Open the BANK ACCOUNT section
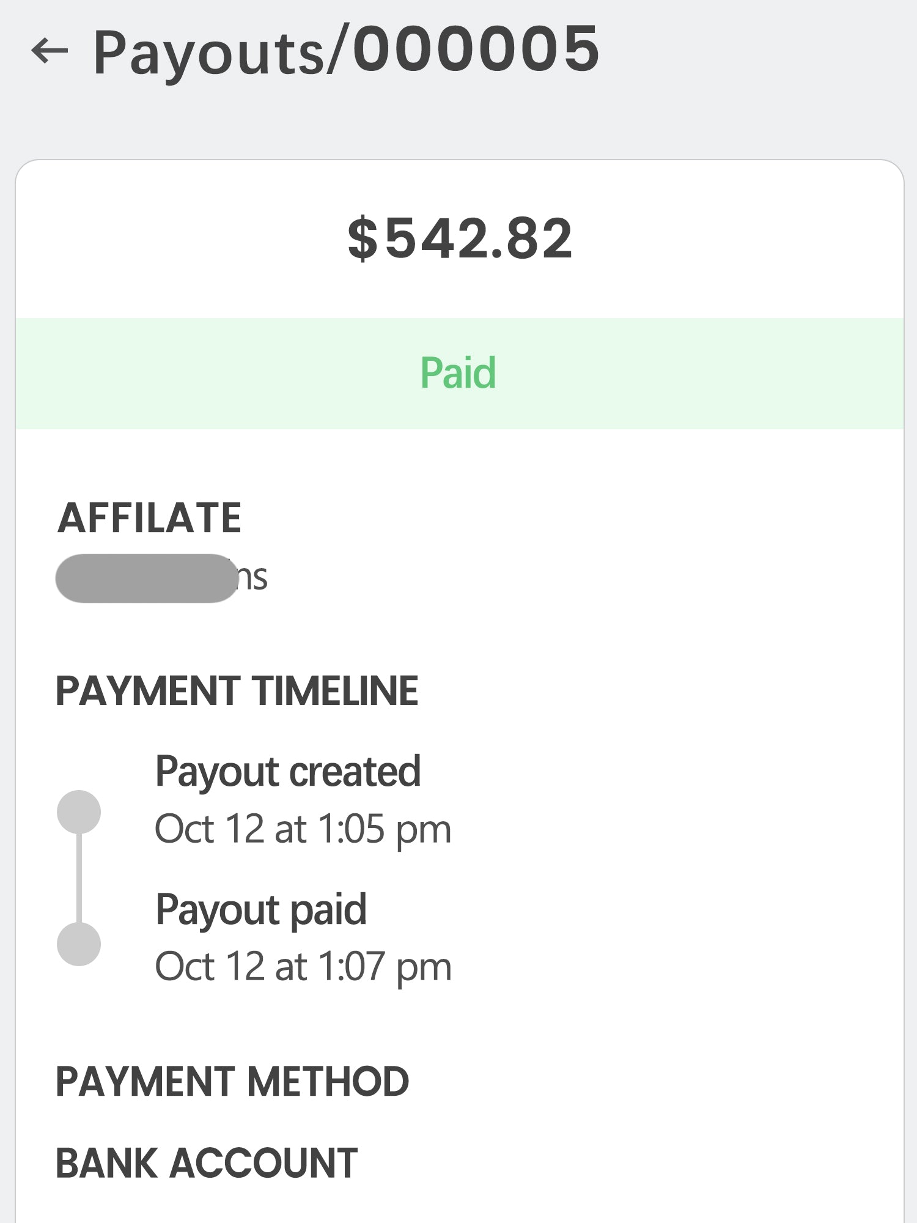The height and width of the screenshot is (1223, 917). coord(207,1162)
